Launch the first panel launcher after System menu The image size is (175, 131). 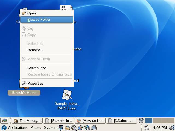point(61,128)
